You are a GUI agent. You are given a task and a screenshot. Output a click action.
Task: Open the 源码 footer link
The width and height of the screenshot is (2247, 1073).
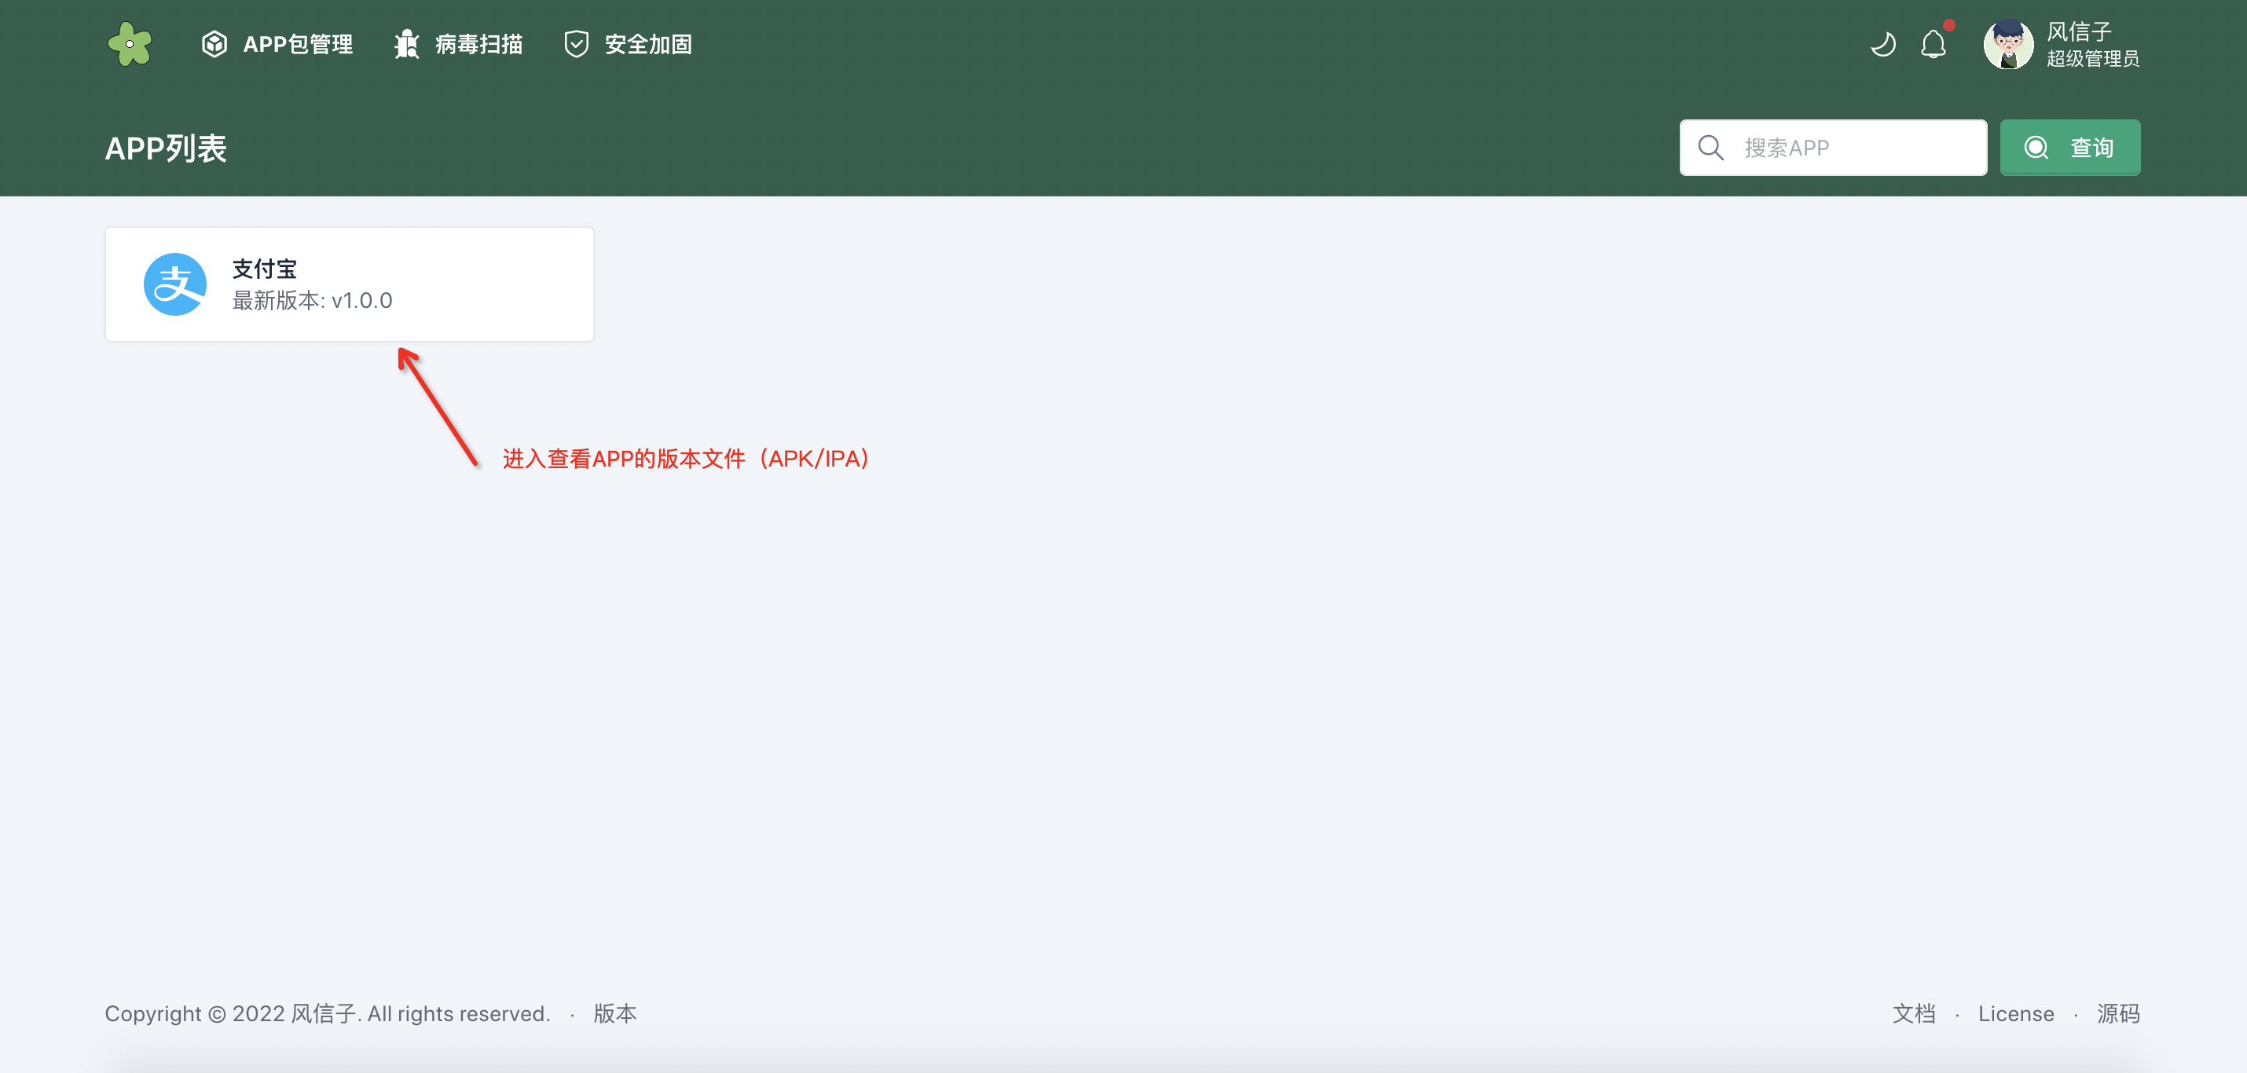click(2118, 1013)
